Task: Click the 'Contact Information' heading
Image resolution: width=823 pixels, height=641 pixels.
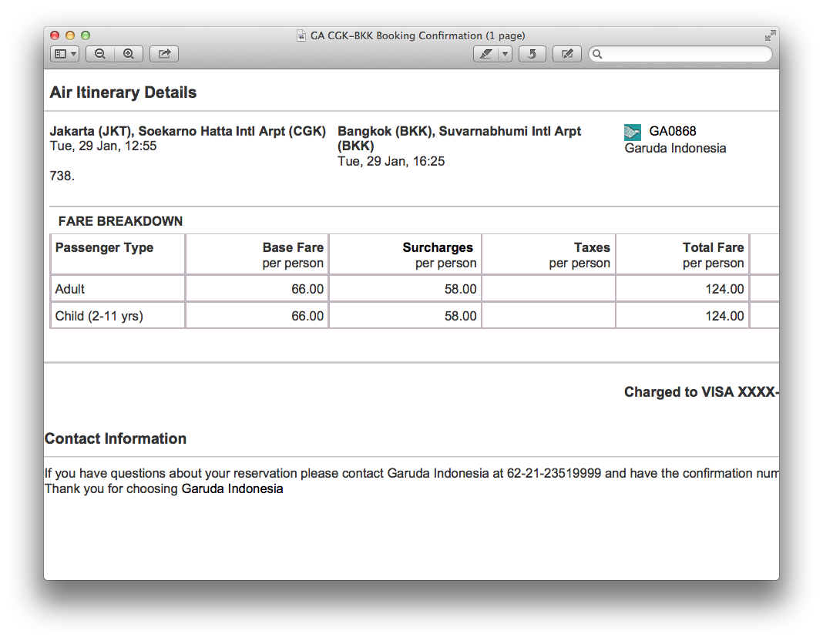Action: click(x=116, y=438)
